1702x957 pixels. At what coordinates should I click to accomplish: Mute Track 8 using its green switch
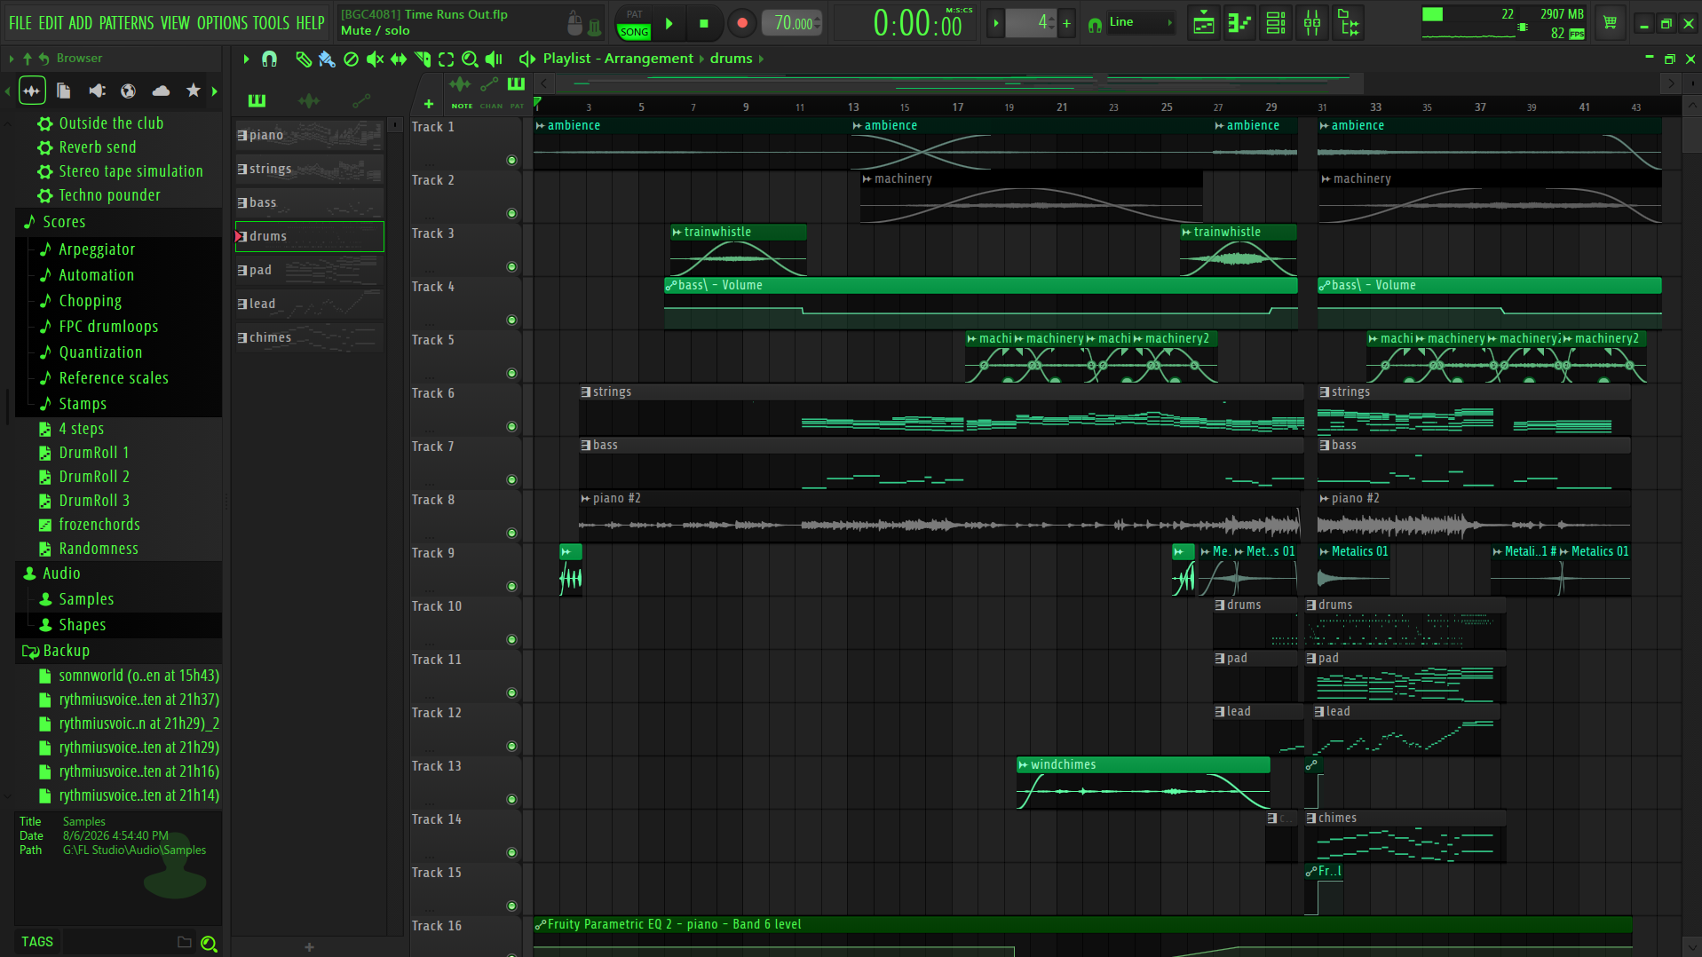(x=511, y=534)
